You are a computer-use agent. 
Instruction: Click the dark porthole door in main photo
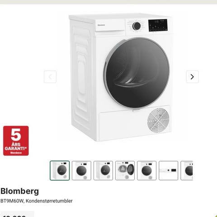tap(137, 72)
